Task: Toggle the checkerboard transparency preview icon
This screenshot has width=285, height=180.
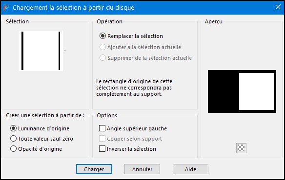Action: [x=241, y=148]
